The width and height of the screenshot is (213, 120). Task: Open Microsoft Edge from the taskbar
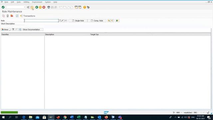click(24, 117)
